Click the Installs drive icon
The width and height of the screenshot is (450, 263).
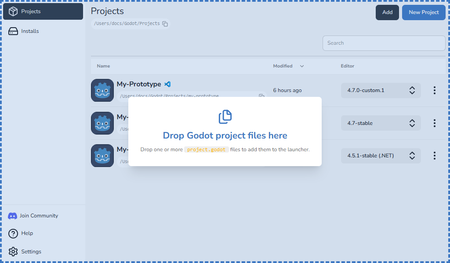(x=13, y=31)
